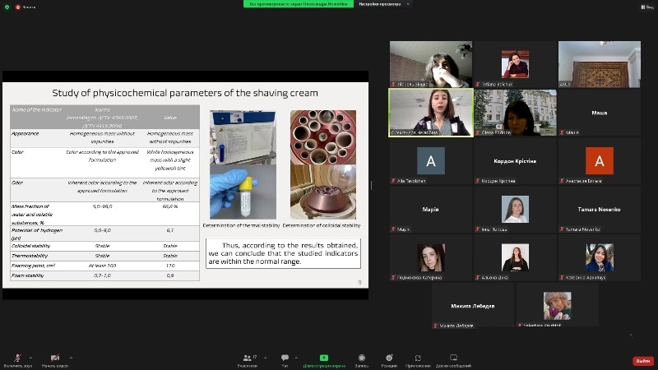The width and height of the screenshot is (658, 370).
Task: Click 'Determination of thermal stability' caption
Action: click(241, 225)
